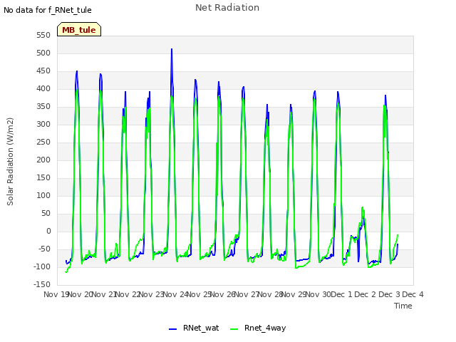Click the Time axis label
The width and height of the screenshot is (456, 342).
tap(403, 306)
